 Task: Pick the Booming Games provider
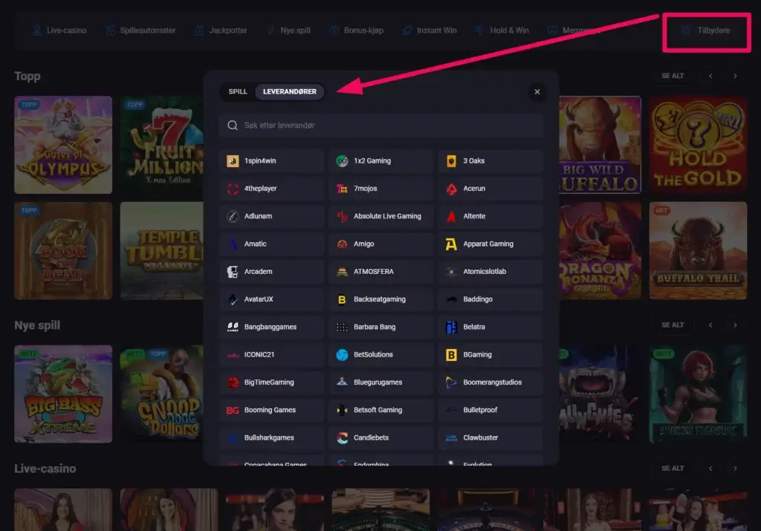(271, 410)
